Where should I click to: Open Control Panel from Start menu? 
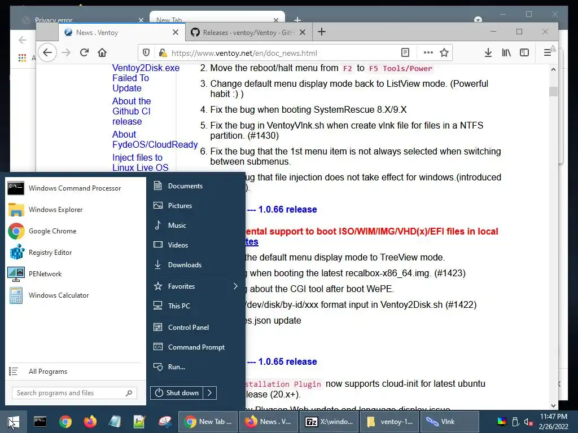pos(196,328)
